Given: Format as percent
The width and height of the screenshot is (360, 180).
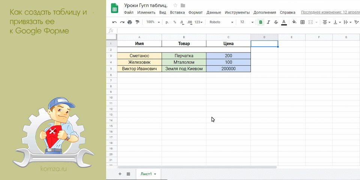Looking at the screenshot, I should [175, 22].
